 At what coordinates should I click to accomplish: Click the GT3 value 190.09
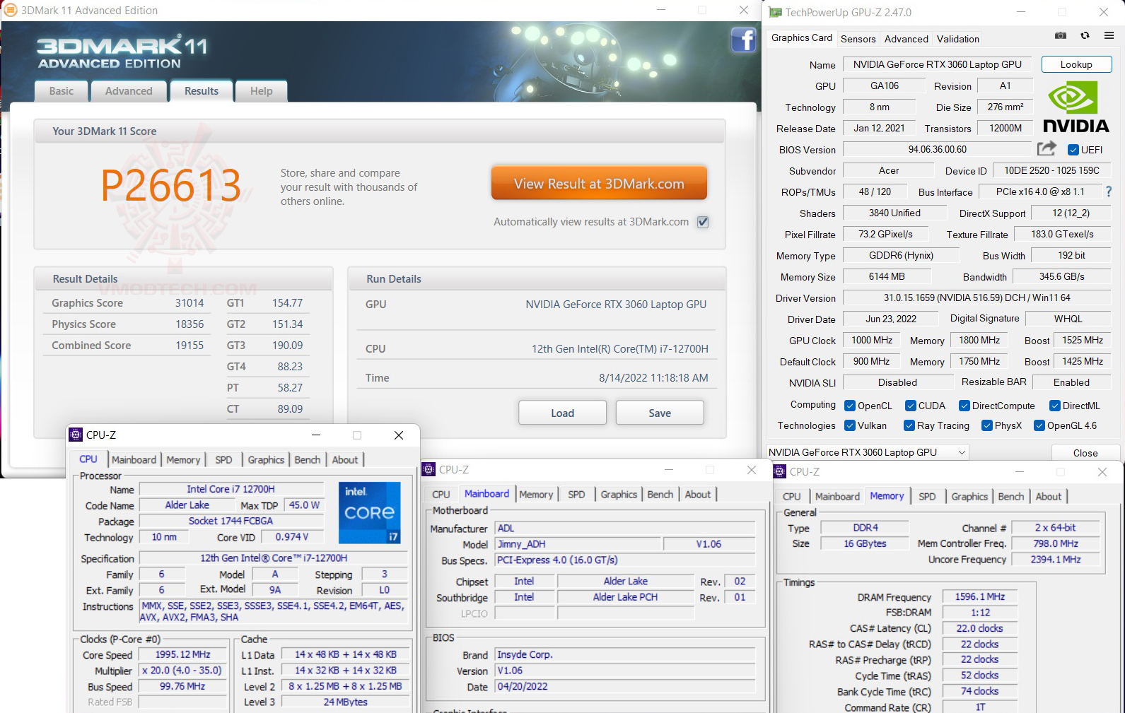coord(288,346)
